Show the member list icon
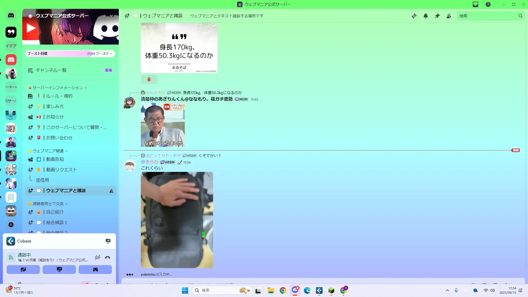Image resolution: width=528 pixels, height=297 pixels. [449, 16]
